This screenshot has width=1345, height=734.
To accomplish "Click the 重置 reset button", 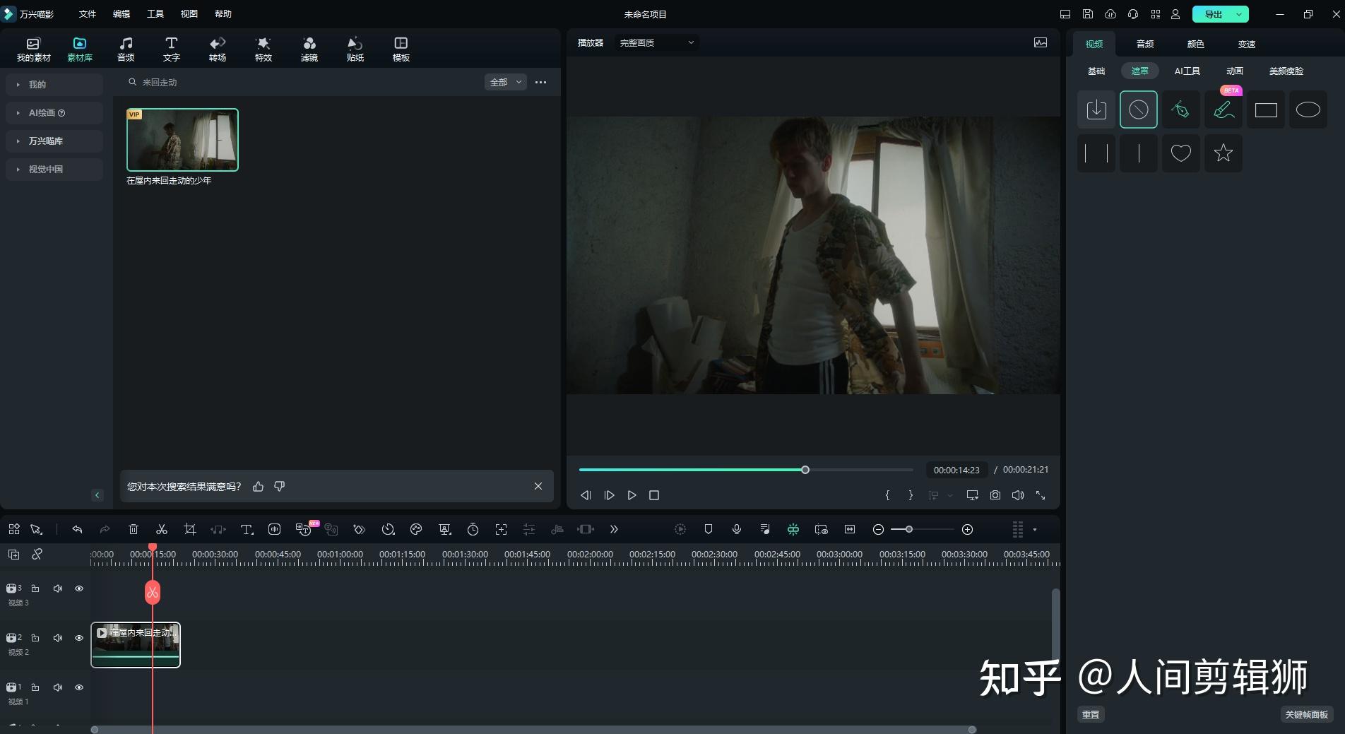I will click(x=1091, y=714).
